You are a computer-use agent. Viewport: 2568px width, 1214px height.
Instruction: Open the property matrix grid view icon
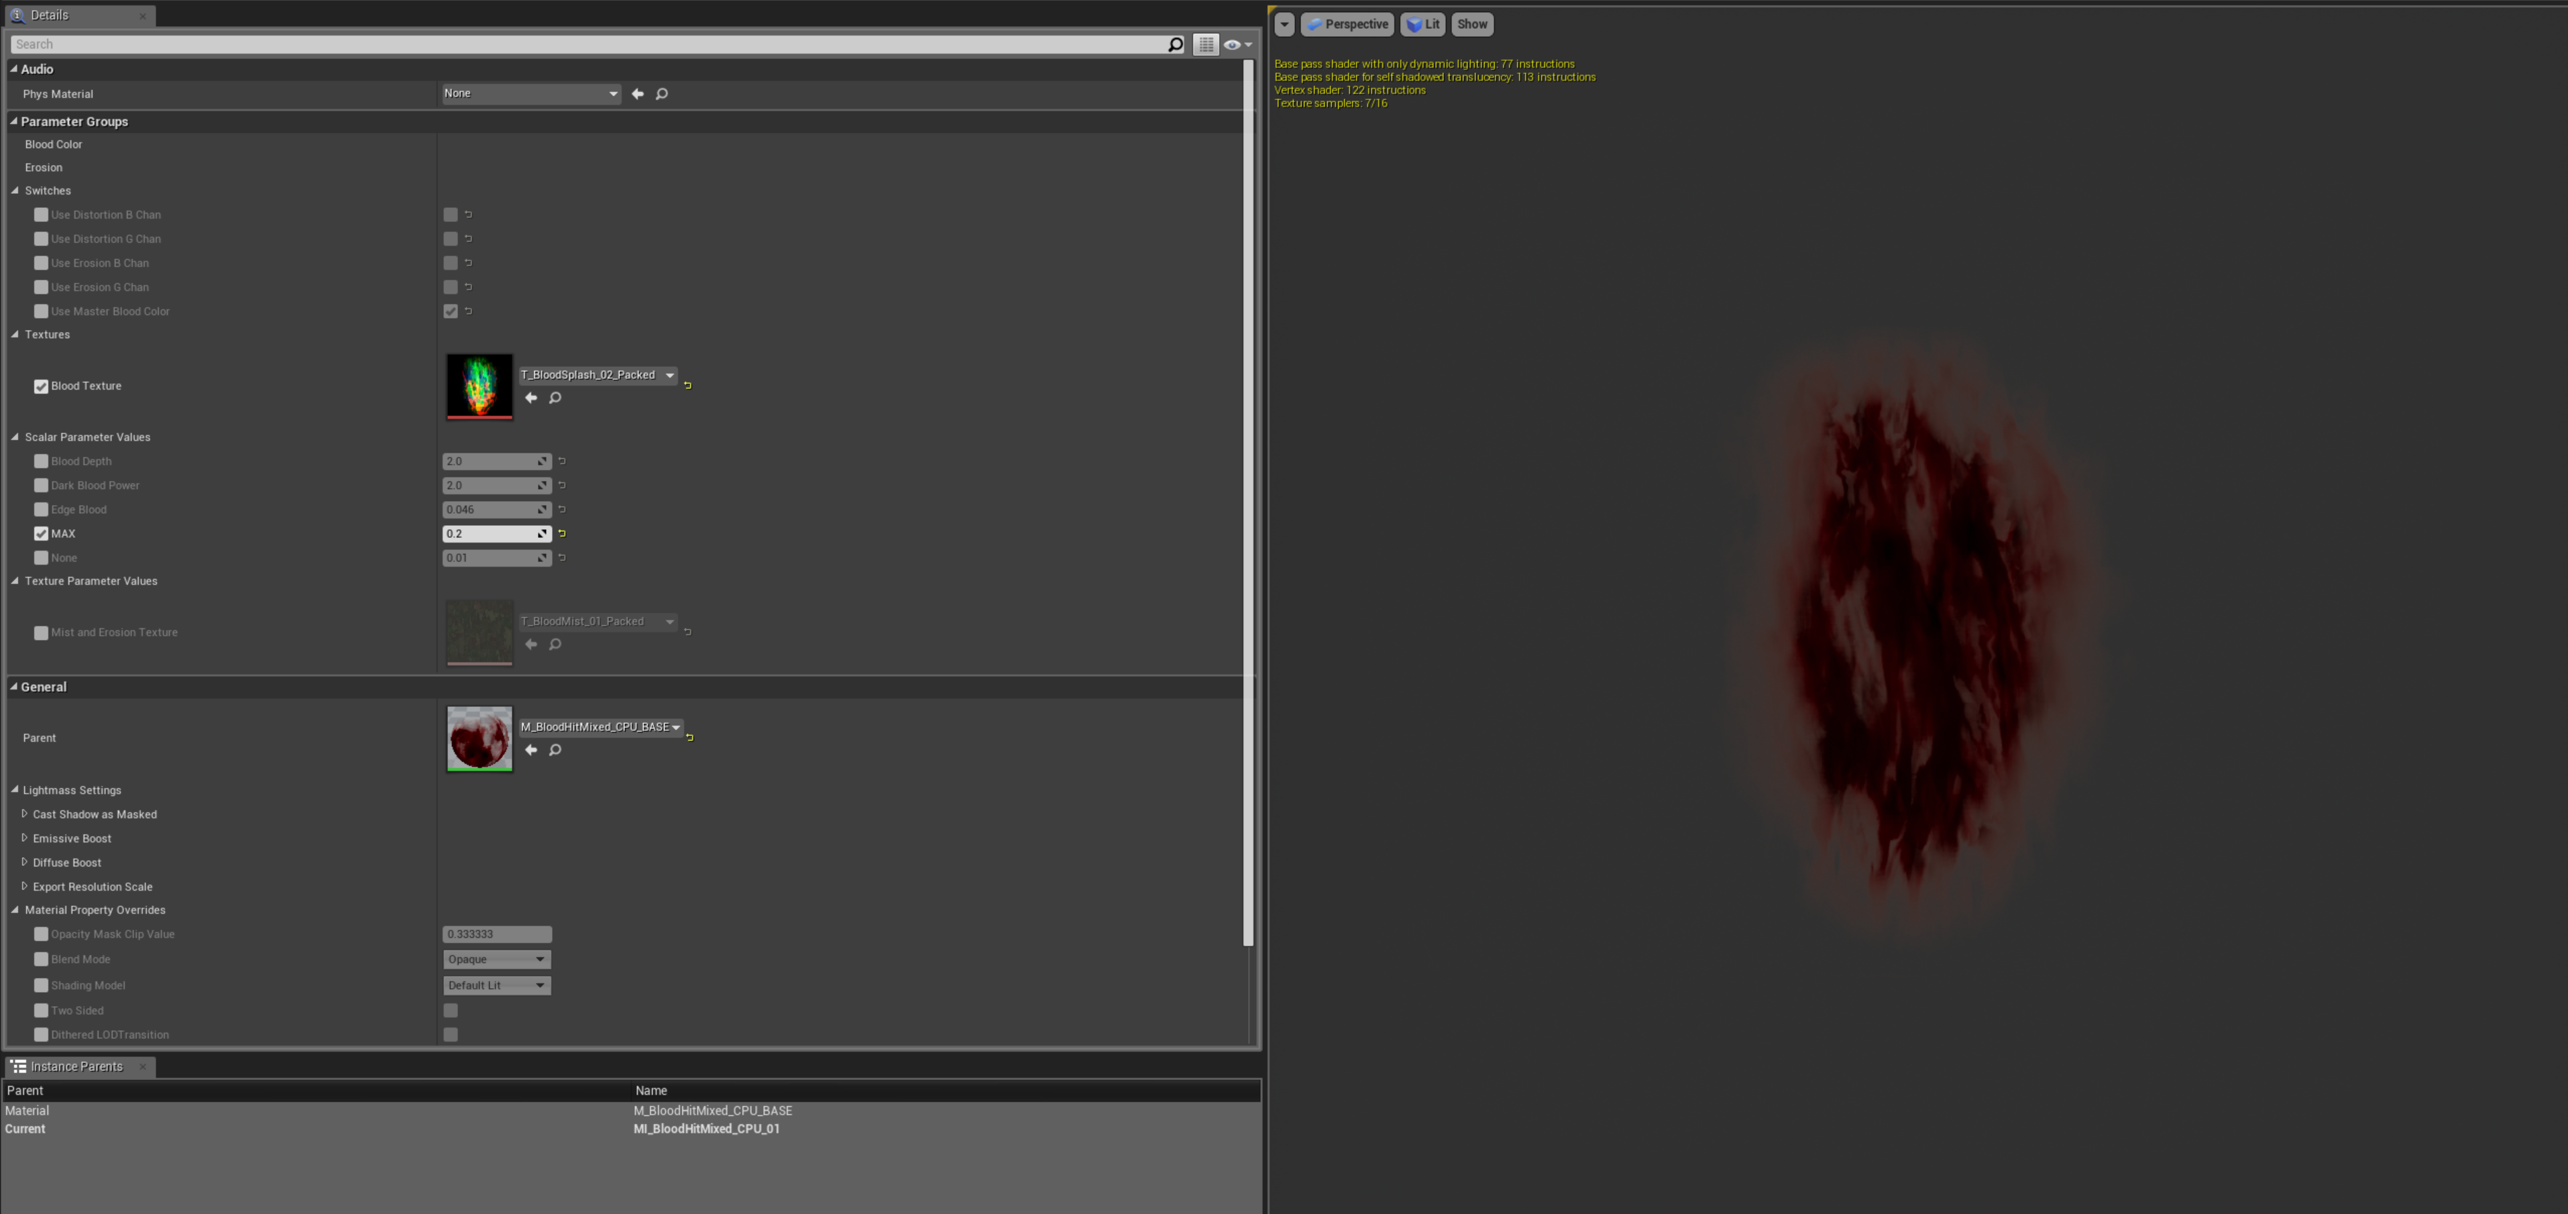tap(1207, 45)
